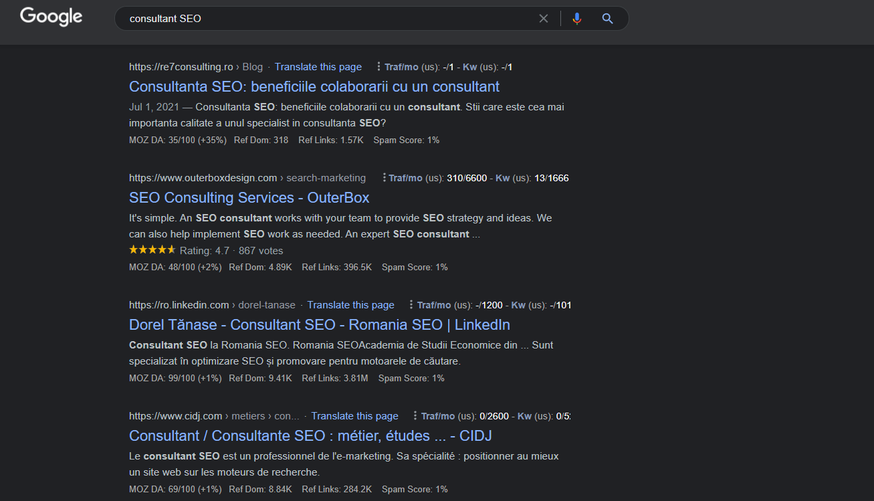Click "Ref Dom: 8.84K" metric
This screenshot has height=501, width=874.
click(261, 489)
